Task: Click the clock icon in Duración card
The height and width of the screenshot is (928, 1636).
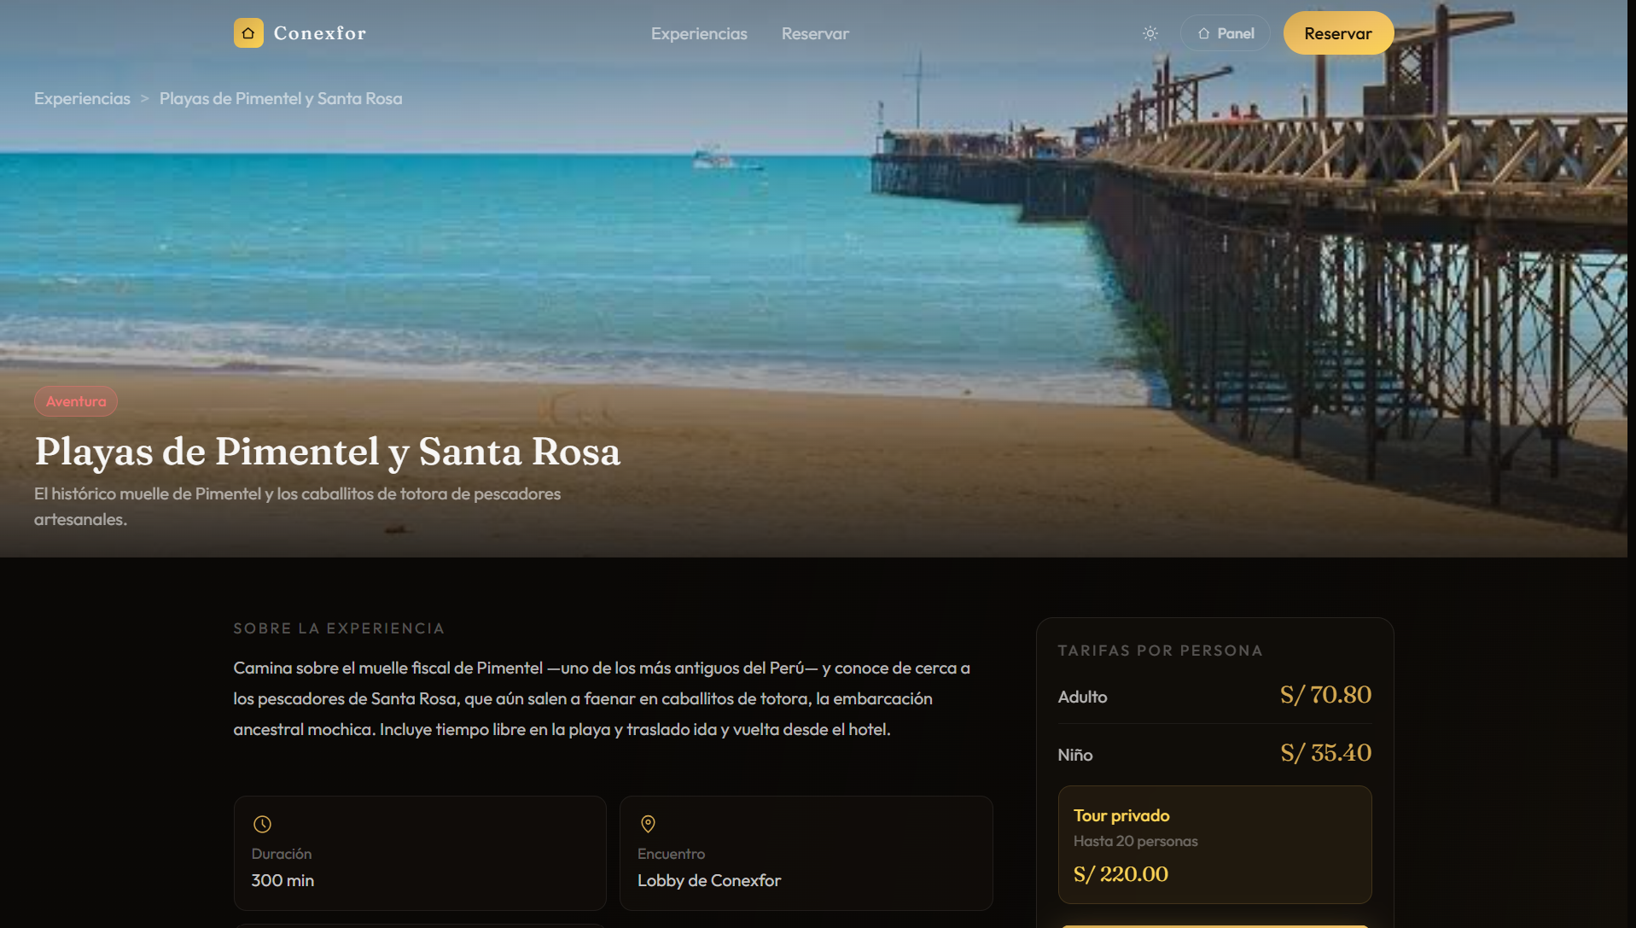Action: pyautogui.click(x=262, y=824)
